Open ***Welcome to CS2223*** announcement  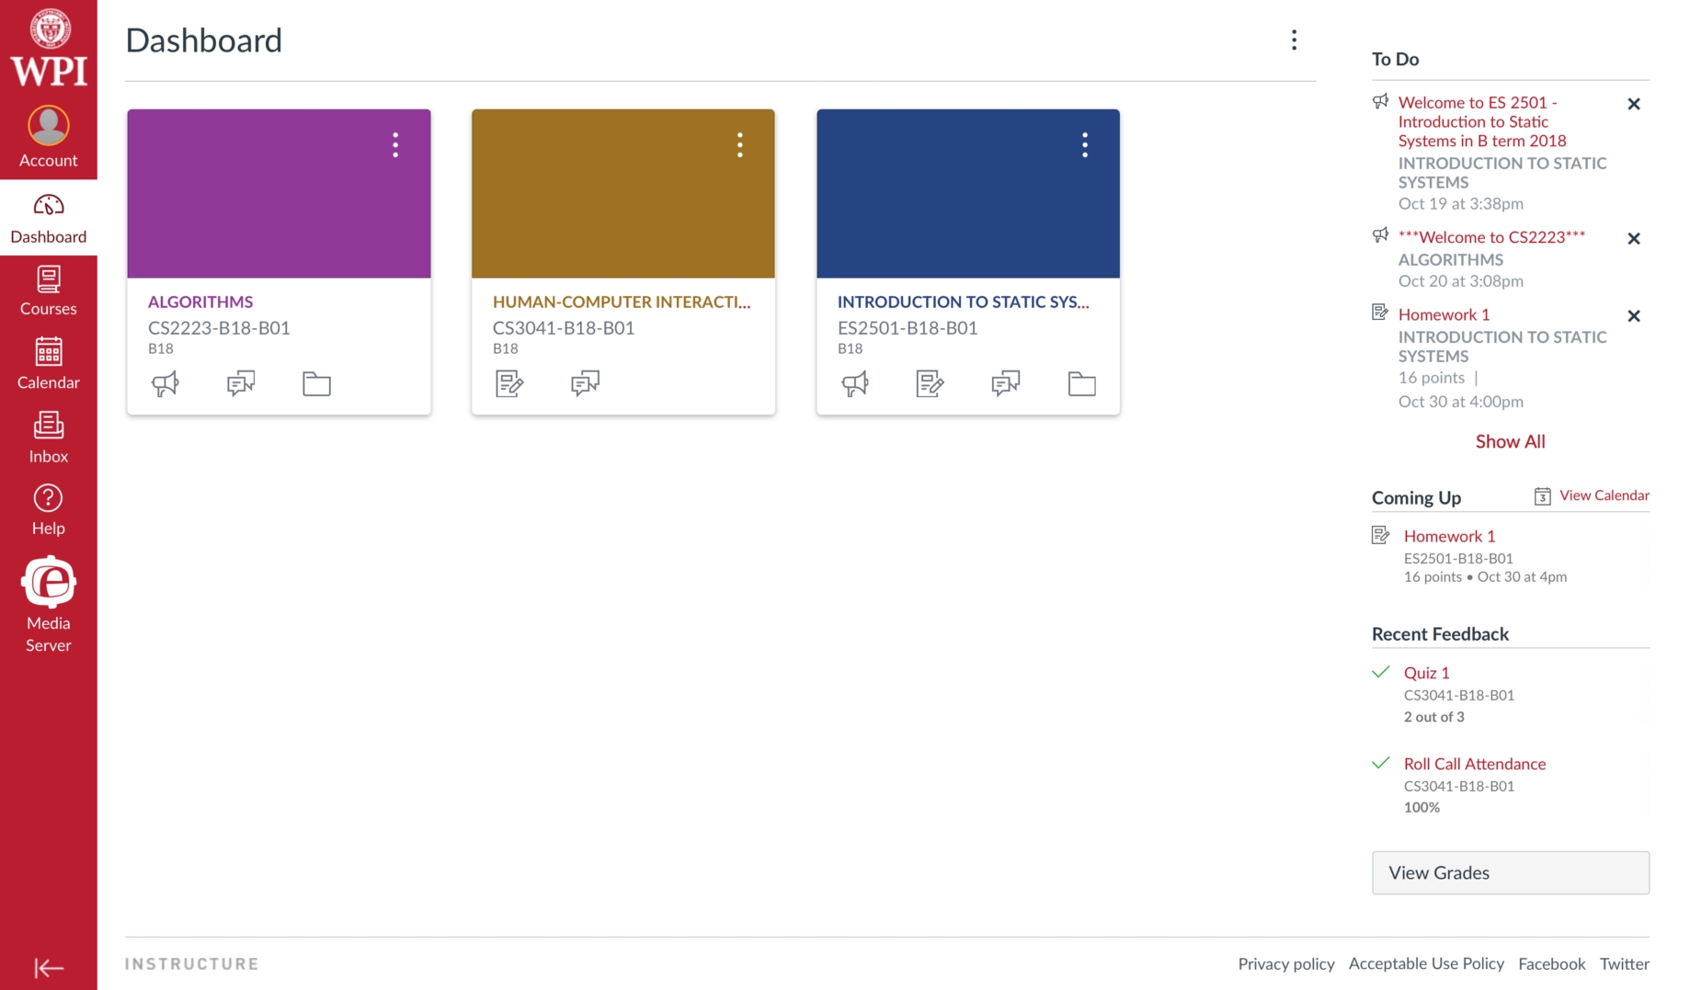click(1491, 237)
